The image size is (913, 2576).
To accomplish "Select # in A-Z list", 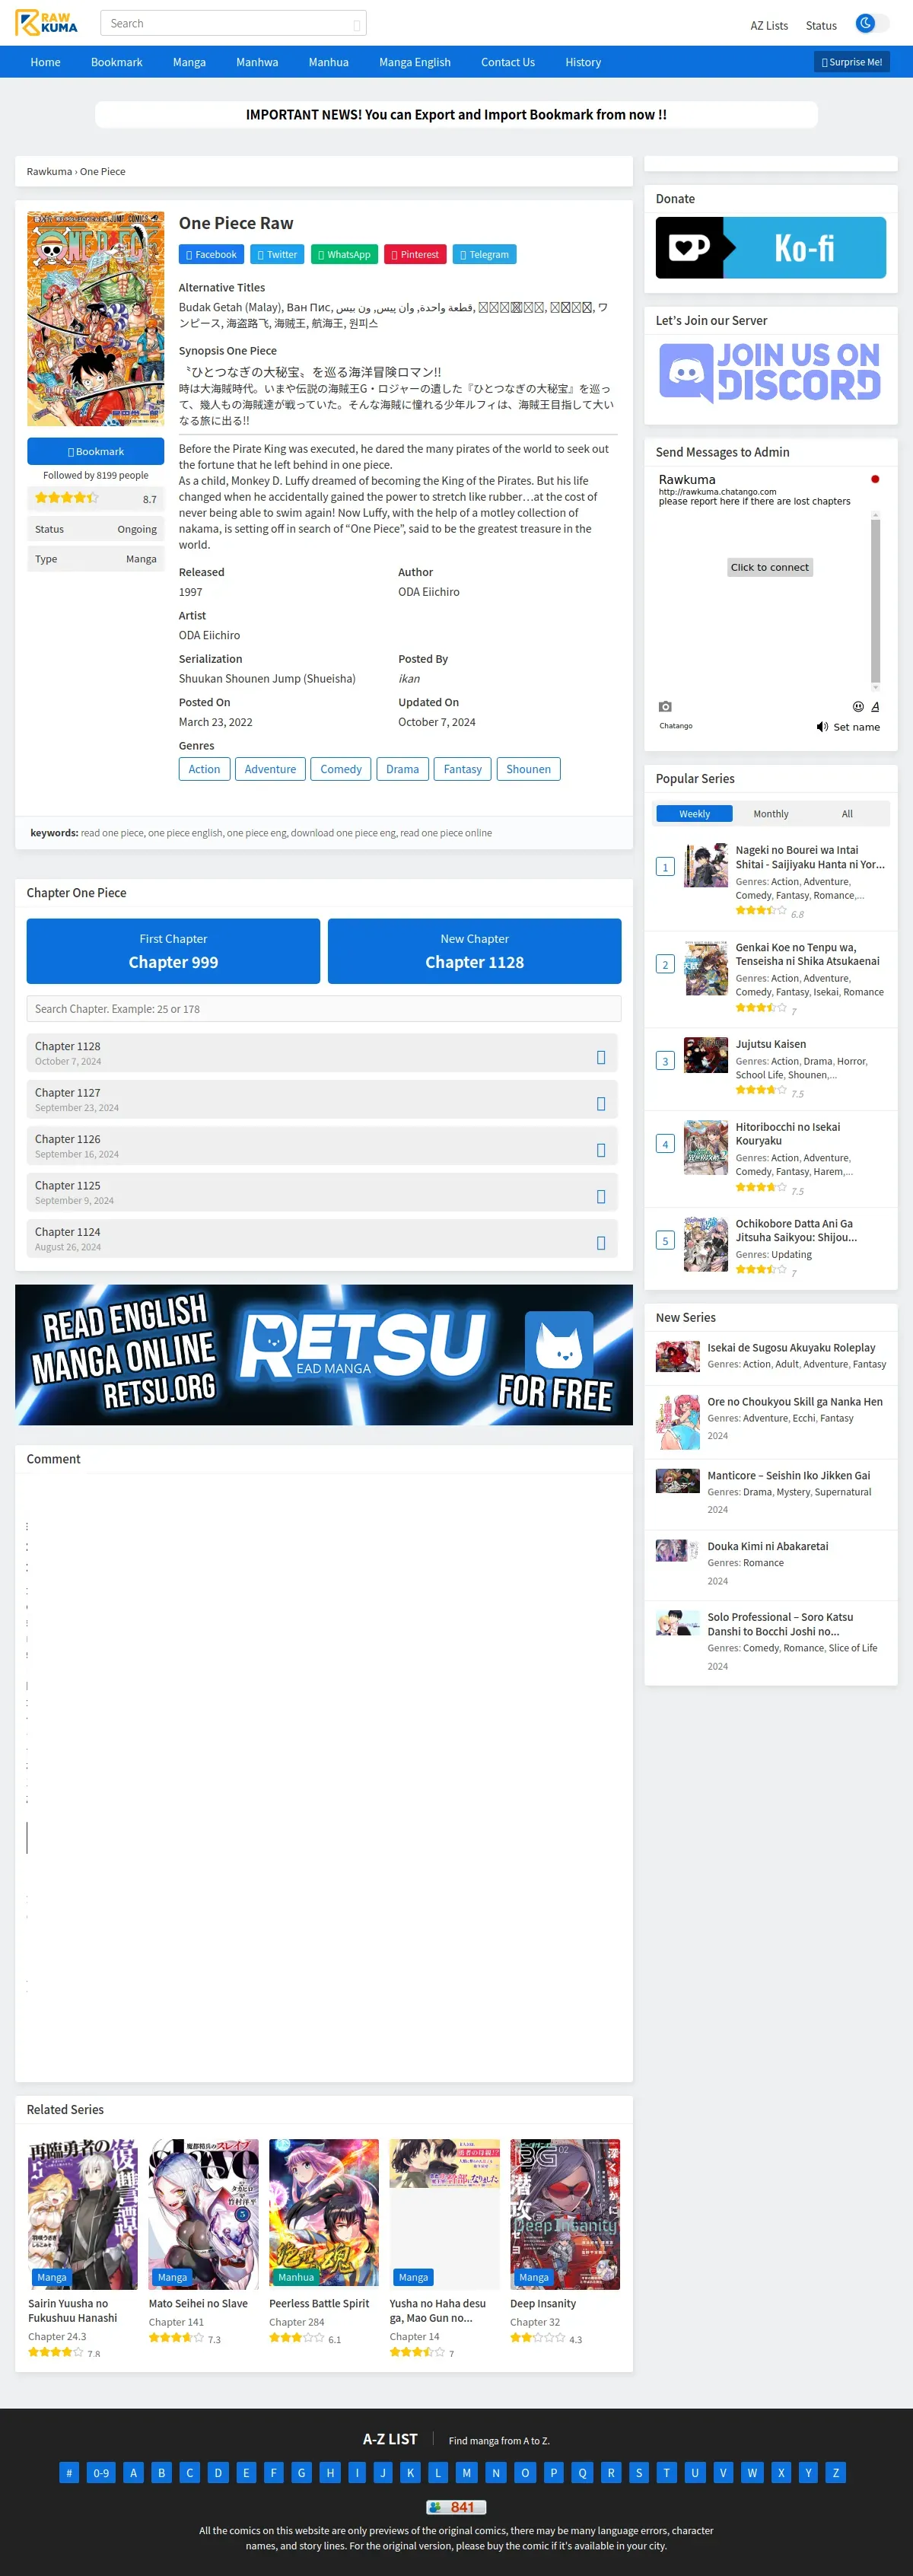I will point(69,2472).
